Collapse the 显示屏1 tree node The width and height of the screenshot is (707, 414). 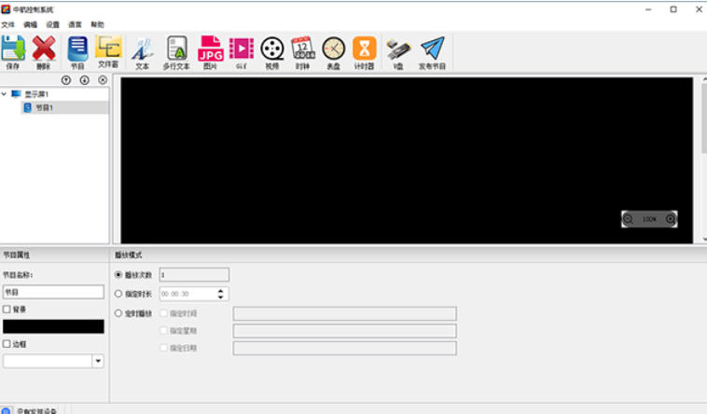(5, 94)
